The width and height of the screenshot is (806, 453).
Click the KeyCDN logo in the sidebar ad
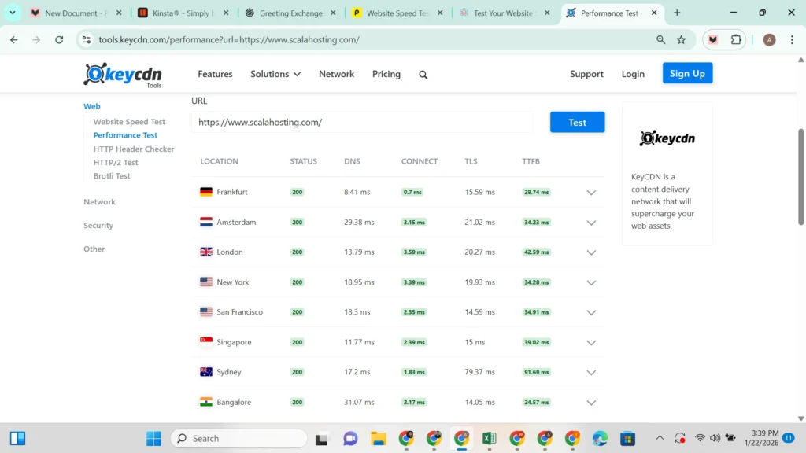[667, 138]
